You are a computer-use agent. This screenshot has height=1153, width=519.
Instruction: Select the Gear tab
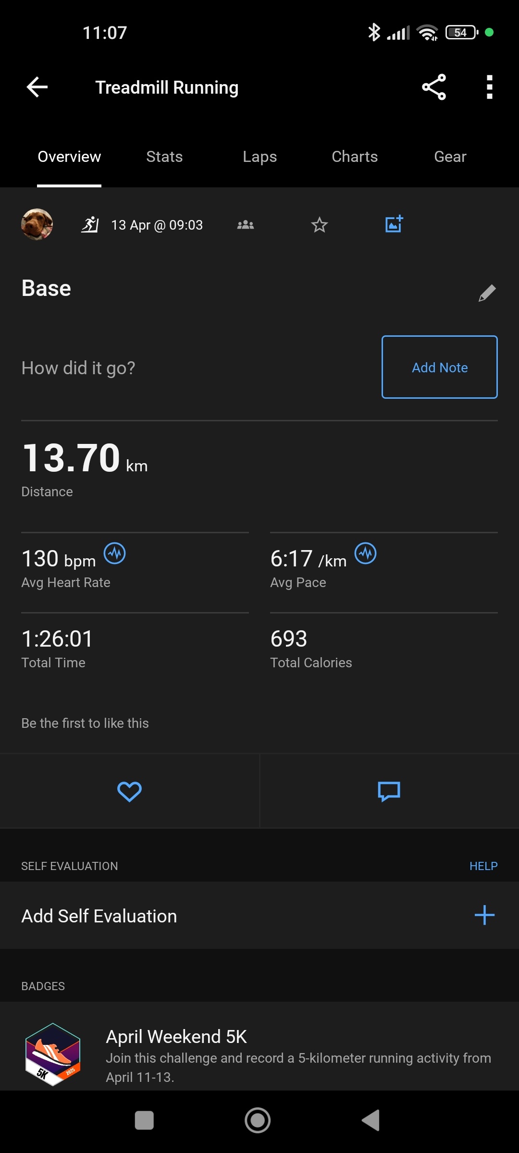point(450,157)
